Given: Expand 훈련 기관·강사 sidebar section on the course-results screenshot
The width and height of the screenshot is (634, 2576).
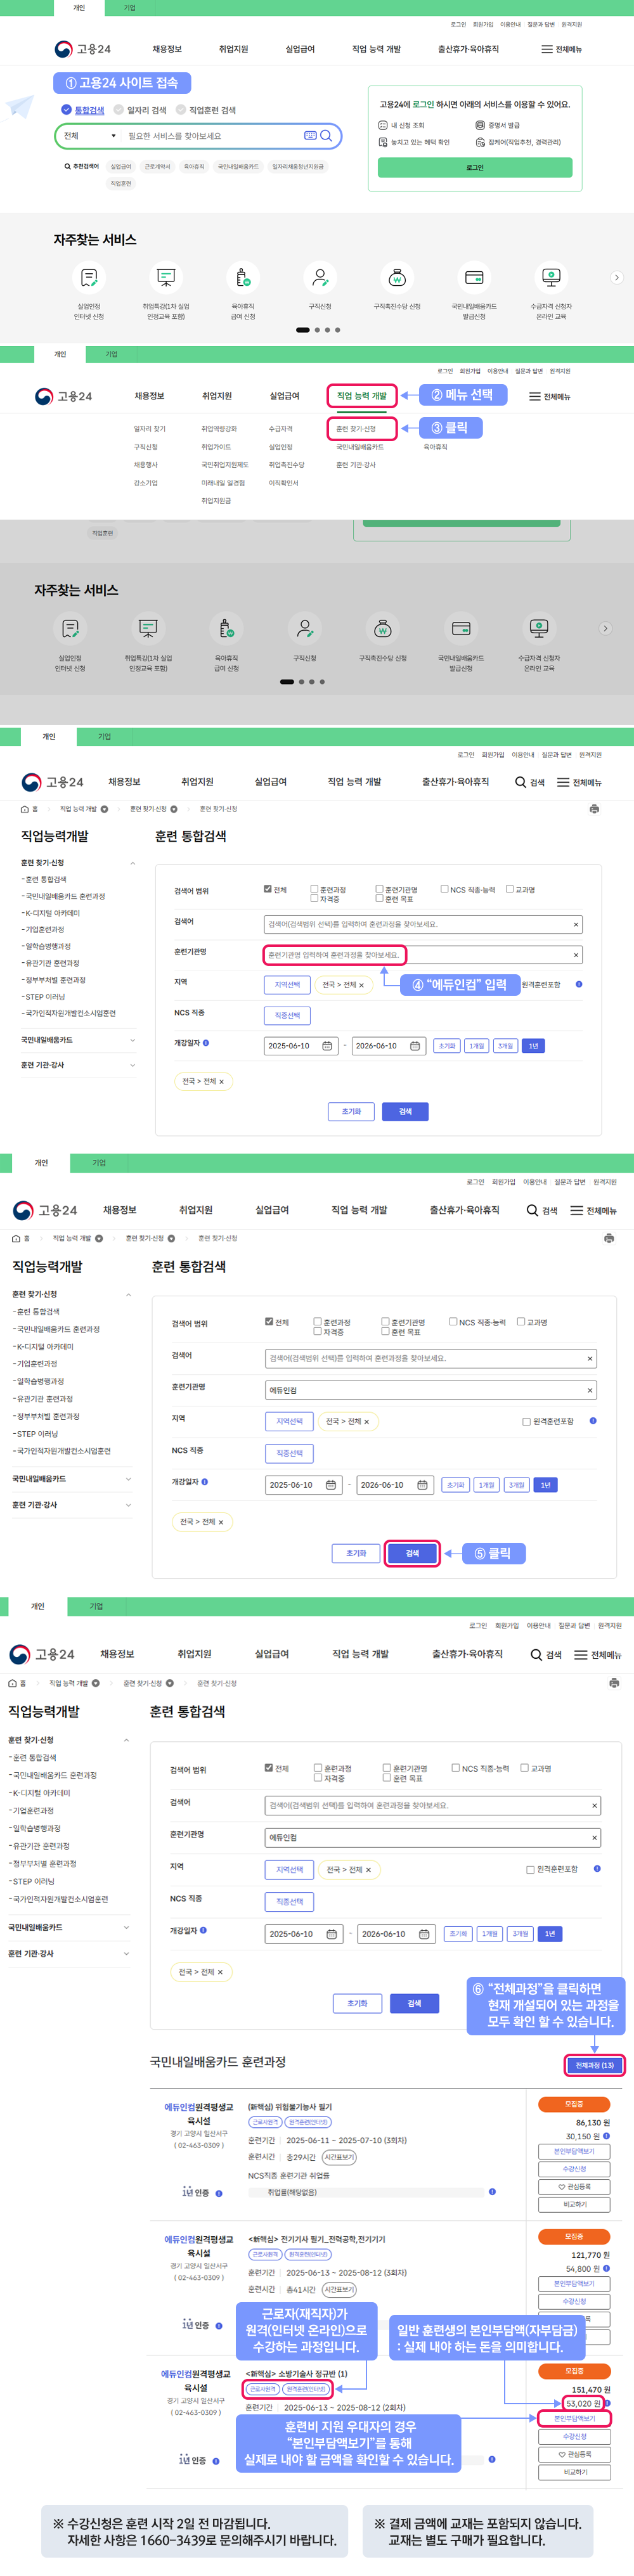Looking at the screenshot, I should pos(126,1953).
